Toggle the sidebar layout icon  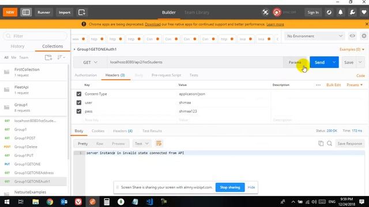(x=26, y=12)
